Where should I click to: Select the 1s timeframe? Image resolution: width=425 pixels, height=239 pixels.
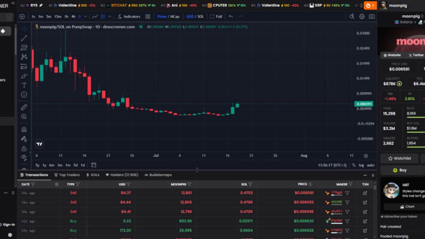coord(33,16)
